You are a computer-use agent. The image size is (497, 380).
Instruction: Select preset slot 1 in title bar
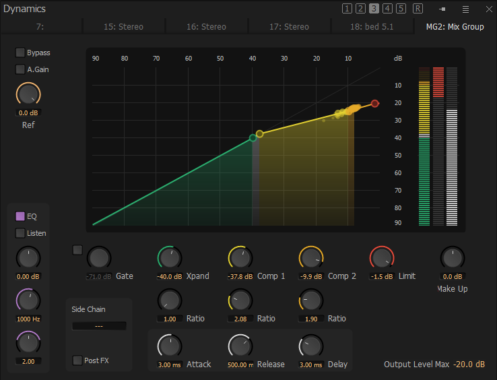coord(347,9)
